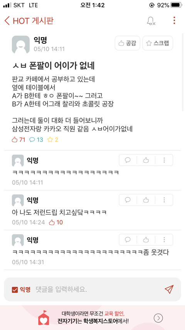Go back to HOT 게시판 list

tap(29, 21)
